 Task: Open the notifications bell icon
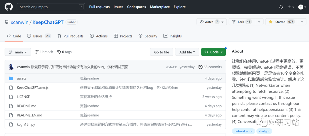click(x=281, y=7)
